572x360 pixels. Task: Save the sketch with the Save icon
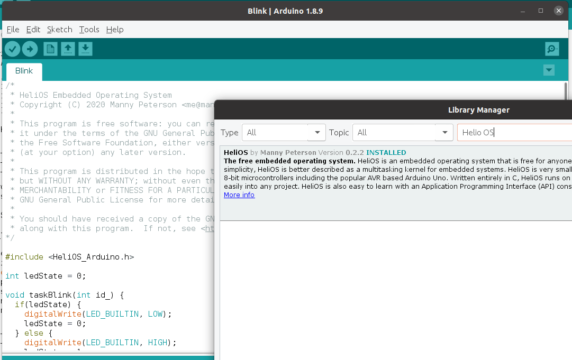coord(85,49)
